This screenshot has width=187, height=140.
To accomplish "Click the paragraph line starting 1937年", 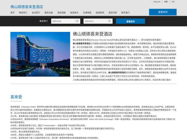I will [x=84, y=116].
